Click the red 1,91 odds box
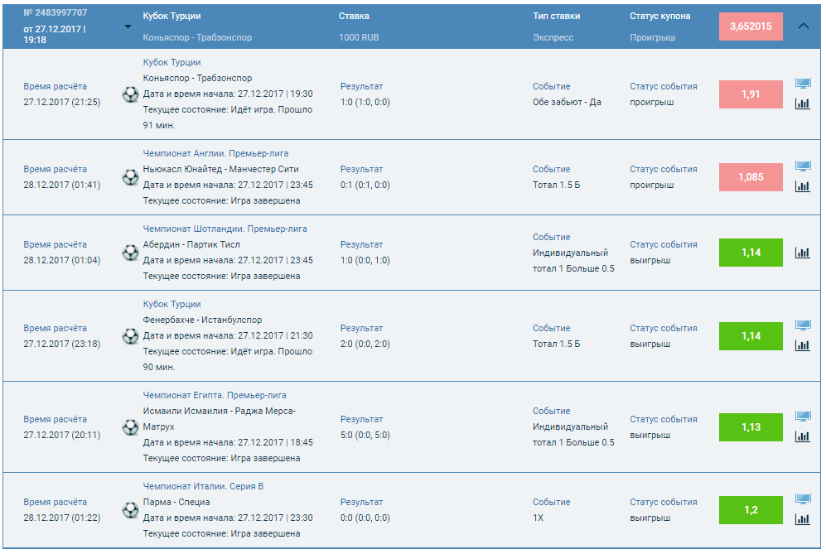Viewport: 826px width, 554px height. [x=751, y=94]
